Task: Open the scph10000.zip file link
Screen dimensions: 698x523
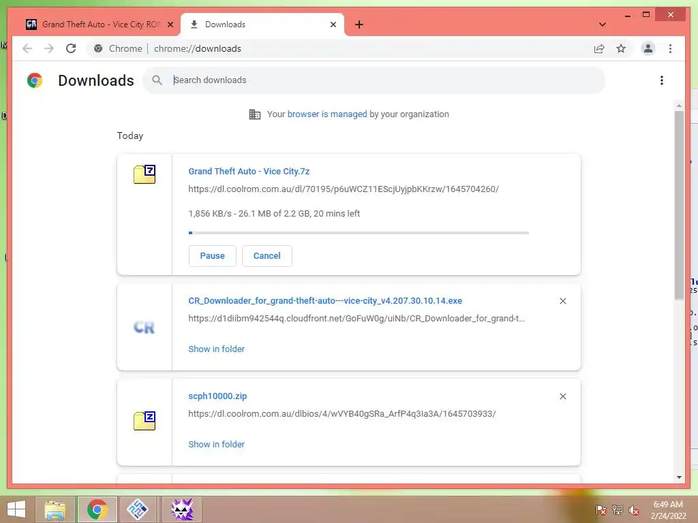Action: (x=217, y=396)
